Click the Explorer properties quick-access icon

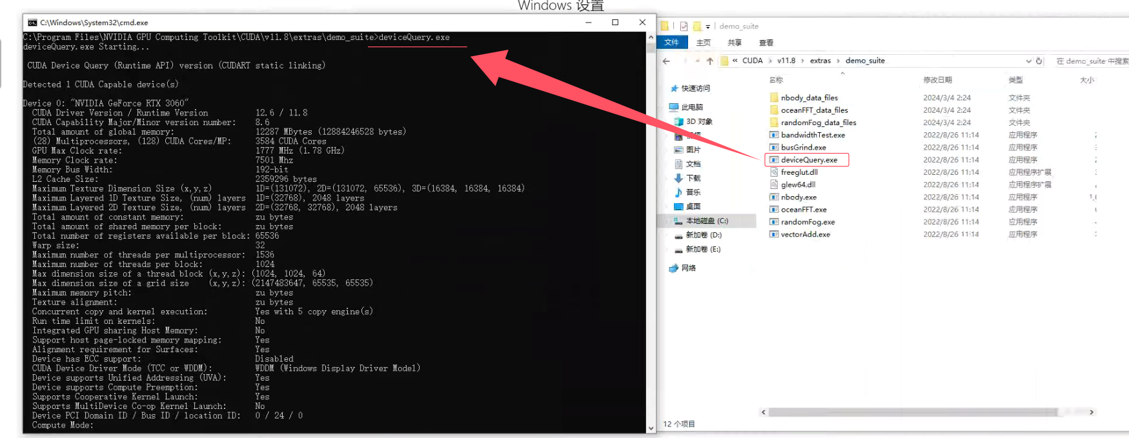pyautogui.click(x=684, y=26)
